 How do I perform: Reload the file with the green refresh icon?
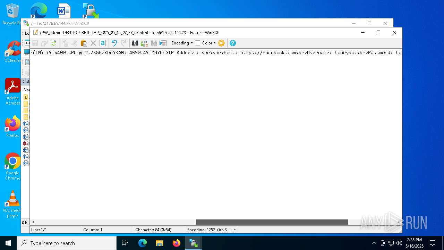click(53, 43)
